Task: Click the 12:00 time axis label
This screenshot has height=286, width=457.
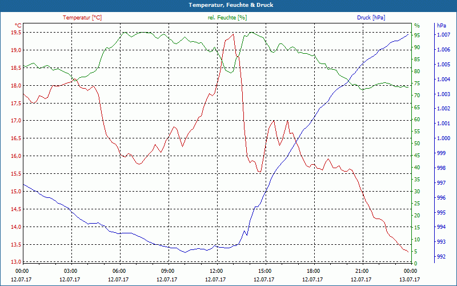Action: pos(216,271)
